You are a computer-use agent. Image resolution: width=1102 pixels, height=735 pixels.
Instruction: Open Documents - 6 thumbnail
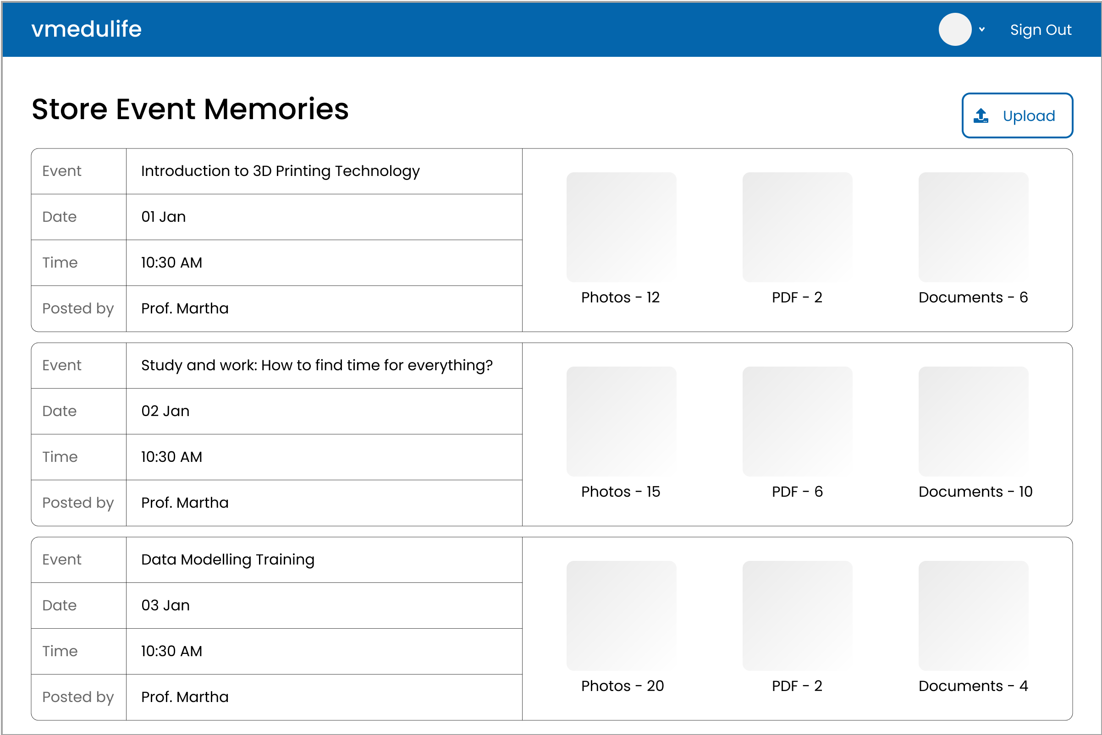click(x=974, y=227)
